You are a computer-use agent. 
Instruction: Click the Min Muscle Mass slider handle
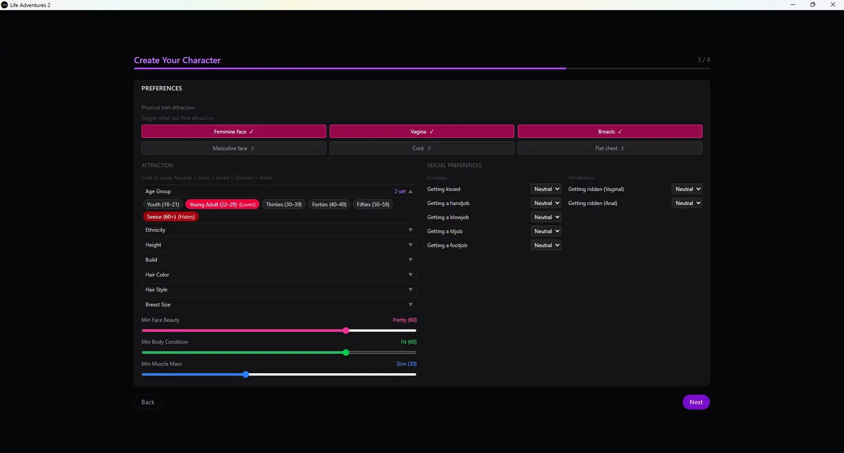(x=246, y=375)
